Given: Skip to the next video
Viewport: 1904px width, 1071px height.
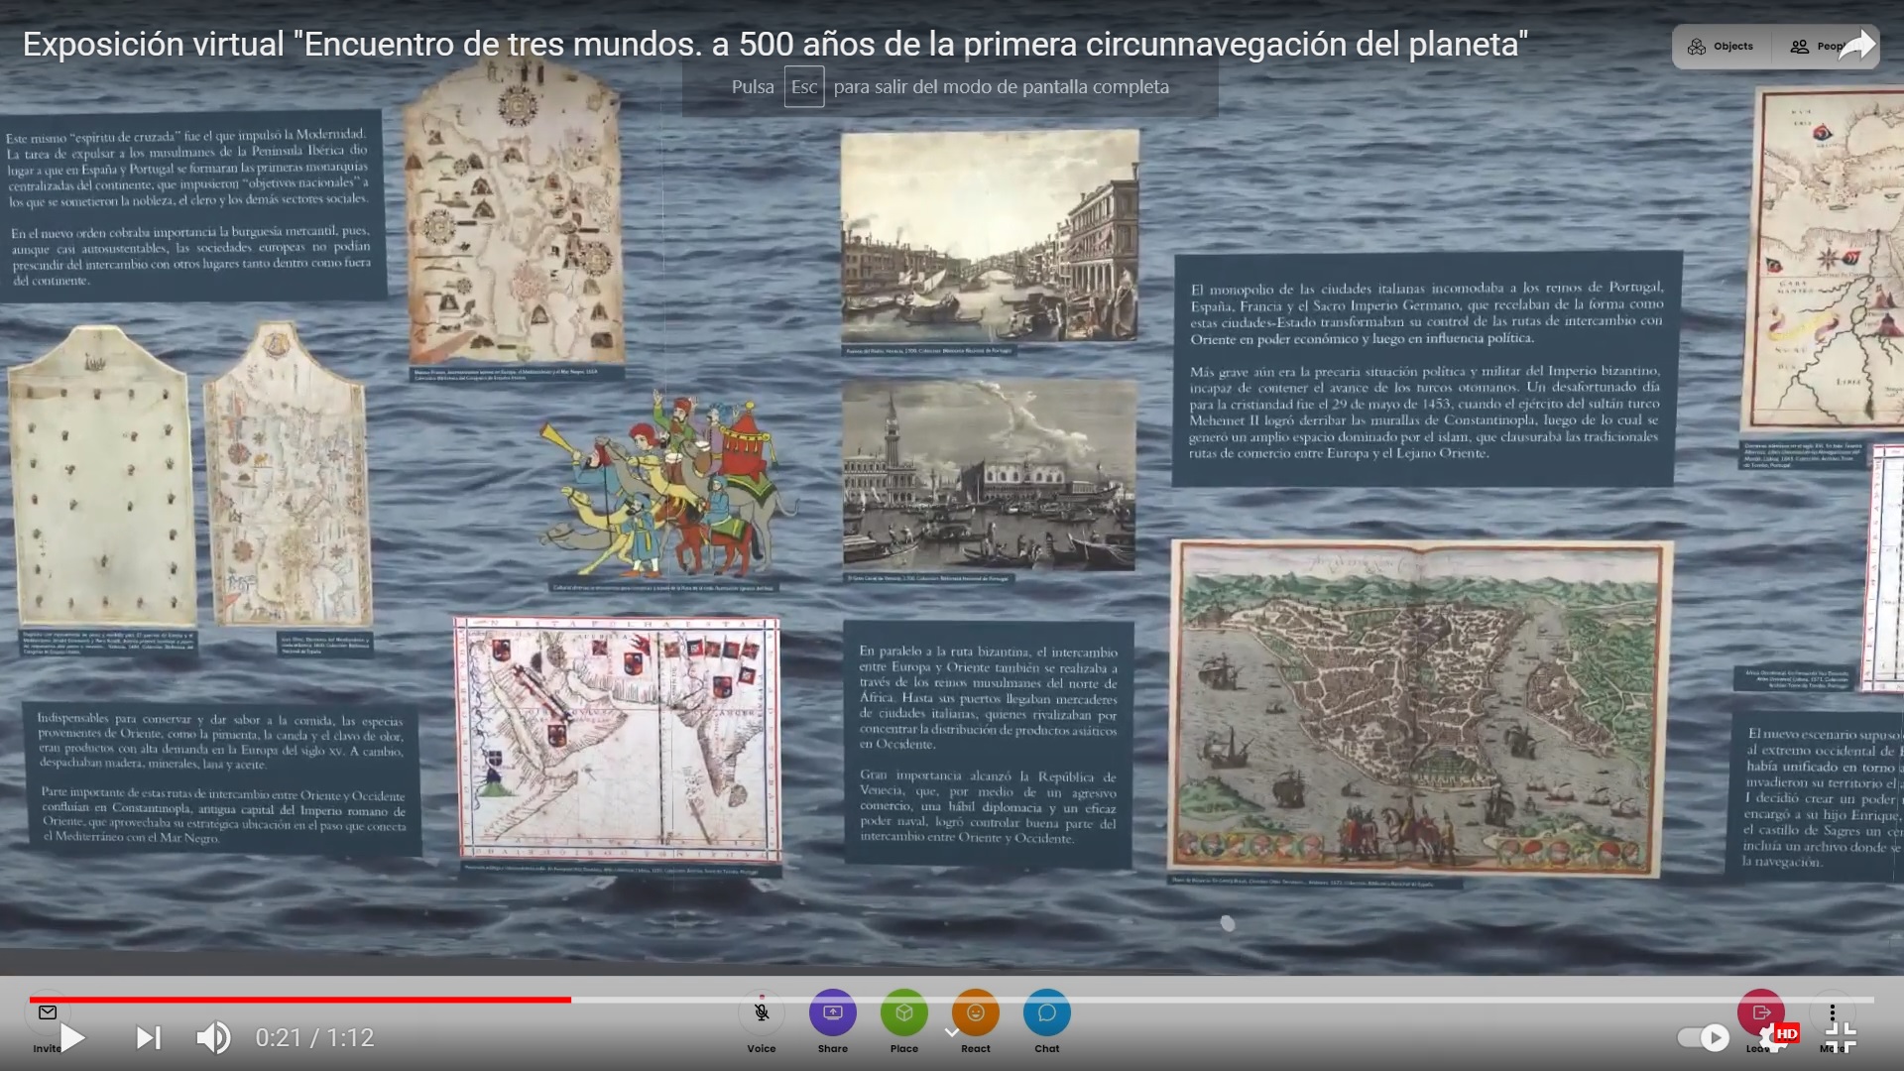Looking at the screenshot, I should click(149, 1038).
